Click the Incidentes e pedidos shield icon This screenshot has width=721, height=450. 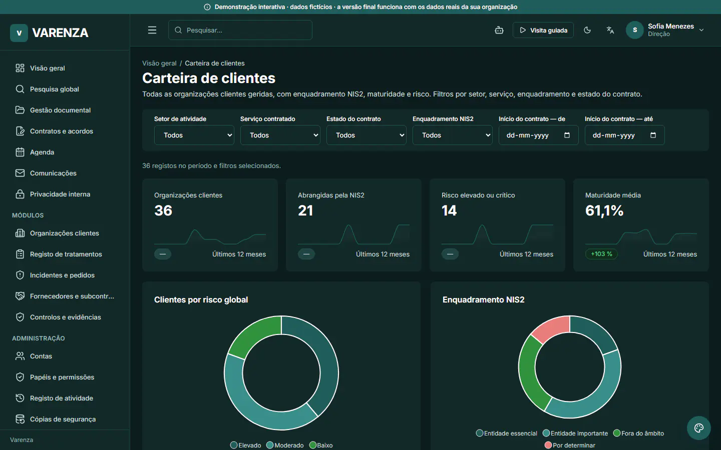point(20,275)
